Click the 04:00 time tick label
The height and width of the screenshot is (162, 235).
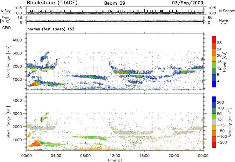point(56,156)
